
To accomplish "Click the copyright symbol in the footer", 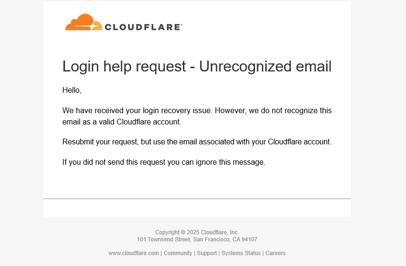I will coord(183,232).
